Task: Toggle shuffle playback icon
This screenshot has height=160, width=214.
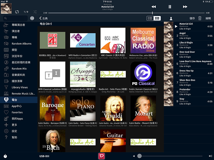Action: click(35, 12)
